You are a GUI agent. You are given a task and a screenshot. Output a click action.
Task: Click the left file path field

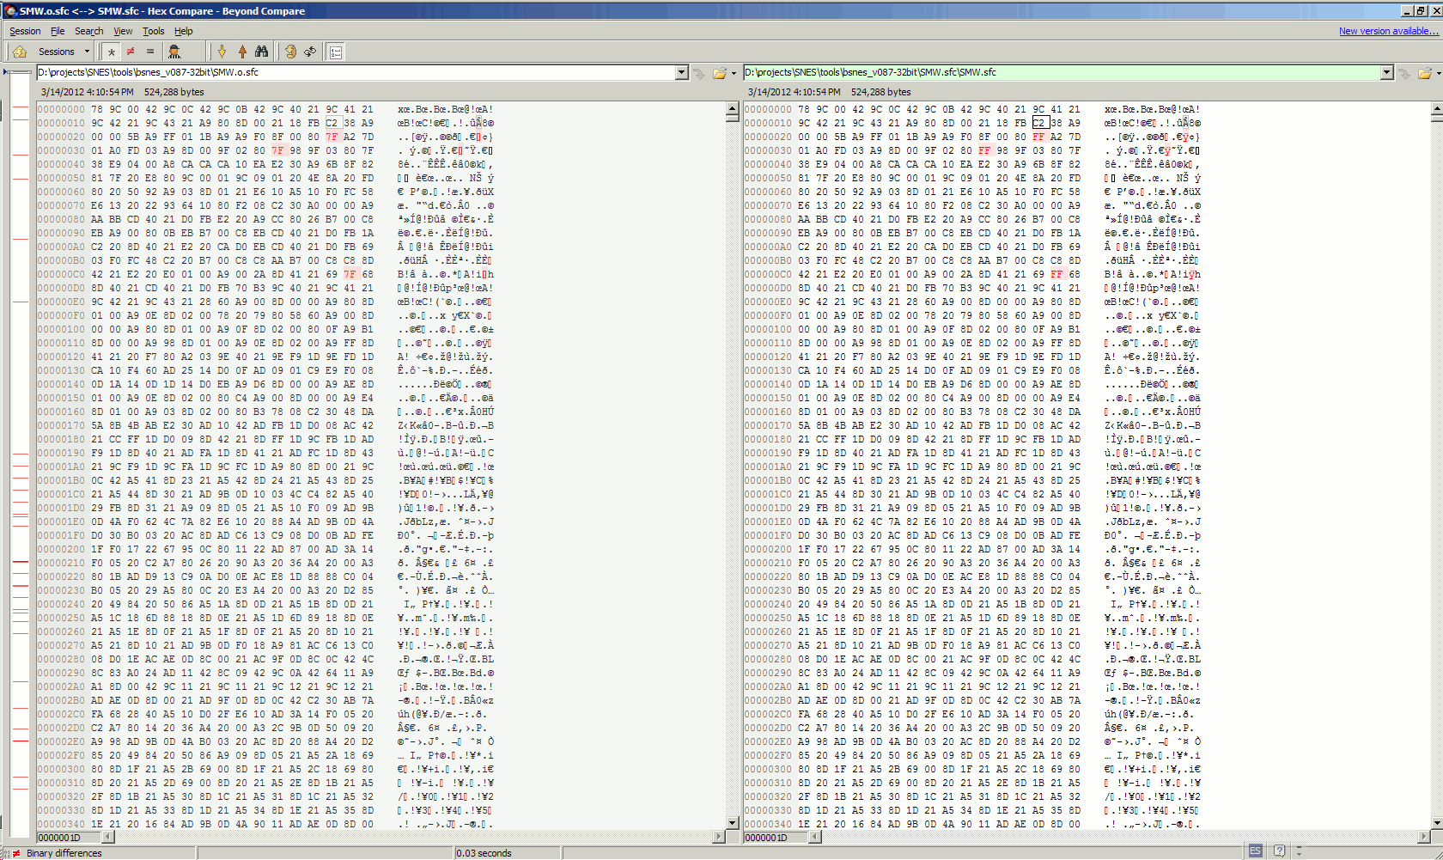click(x=356, y=72)
